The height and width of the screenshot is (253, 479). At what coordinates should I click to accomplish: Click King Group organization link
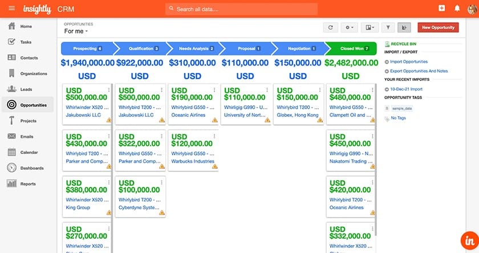tap(78, 207)
